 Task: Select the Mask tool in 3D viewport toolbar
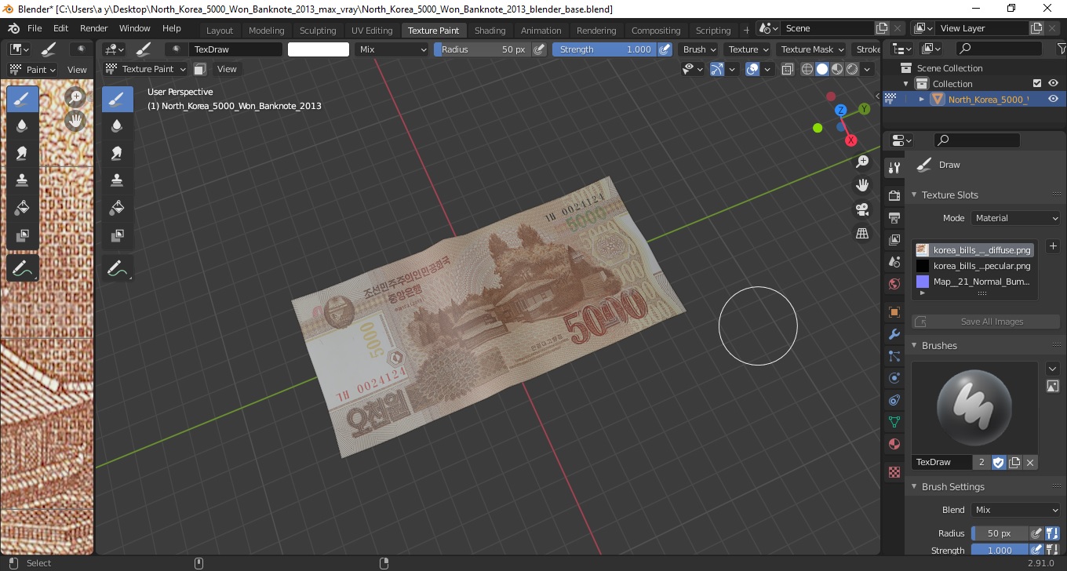tap(117, 235)
